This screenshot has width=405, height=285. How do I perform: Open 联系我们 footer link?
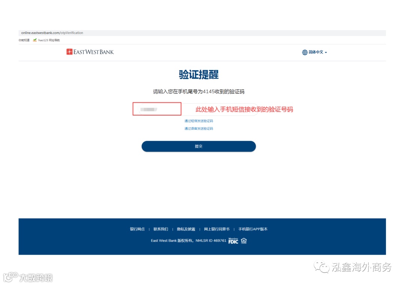click(x=160, y=229)
